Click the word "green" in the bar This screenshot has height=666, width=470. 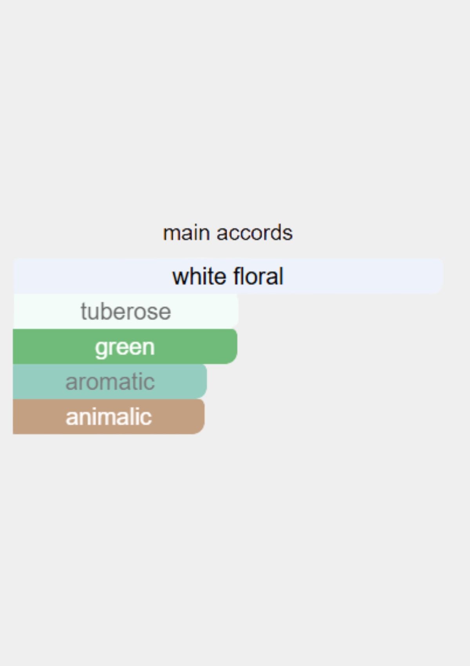click(x=125, y=347)
